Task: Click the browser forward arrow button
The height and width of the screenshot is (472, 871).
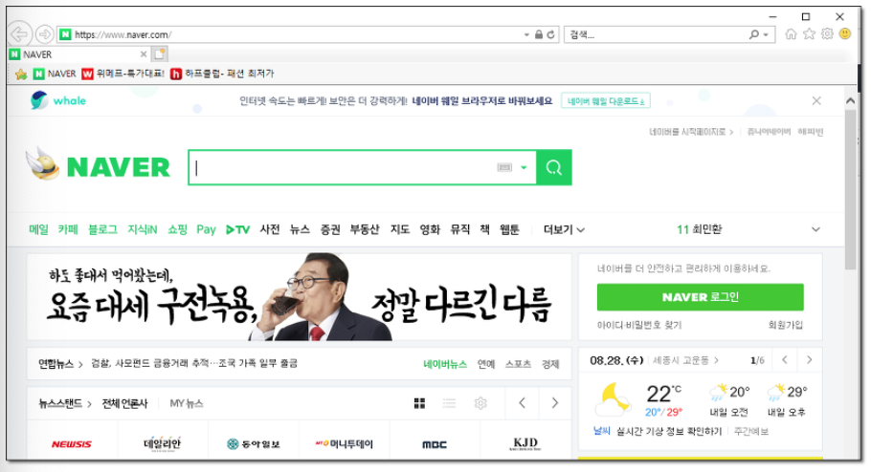Action: click(x=44, y=34)
